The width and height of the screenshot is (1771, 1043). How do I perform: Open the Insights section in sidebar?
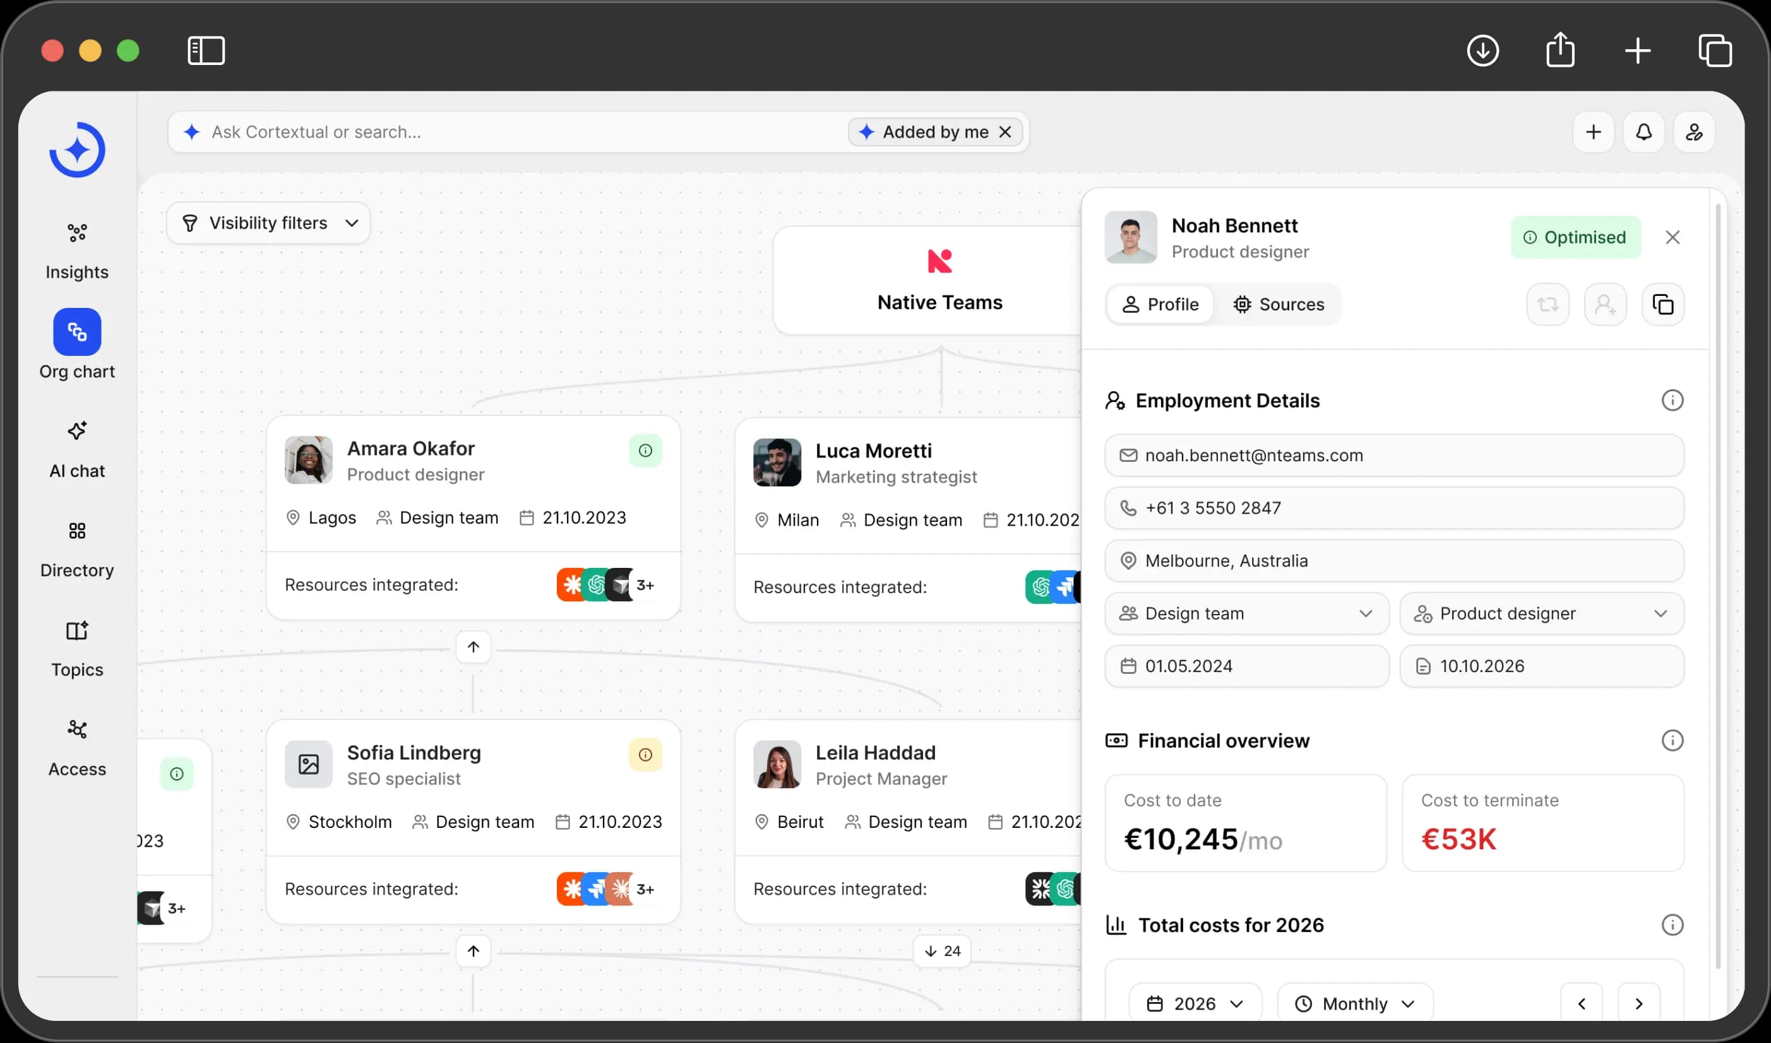point(76,250)
